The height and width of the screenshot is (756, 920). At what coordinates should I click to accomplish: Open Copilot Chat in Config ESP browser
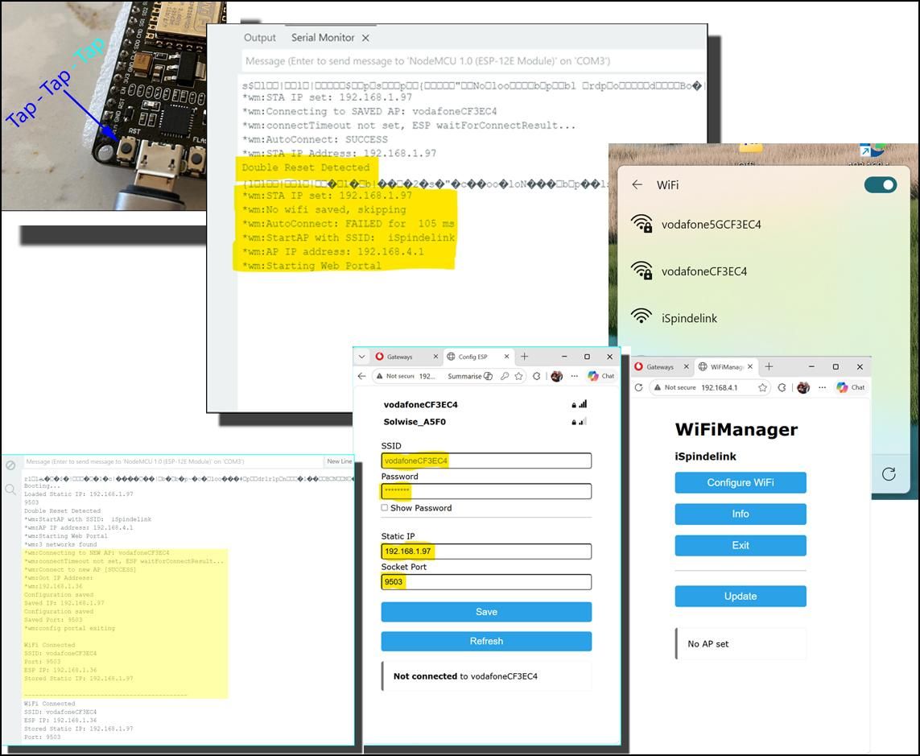pos(600,376)
